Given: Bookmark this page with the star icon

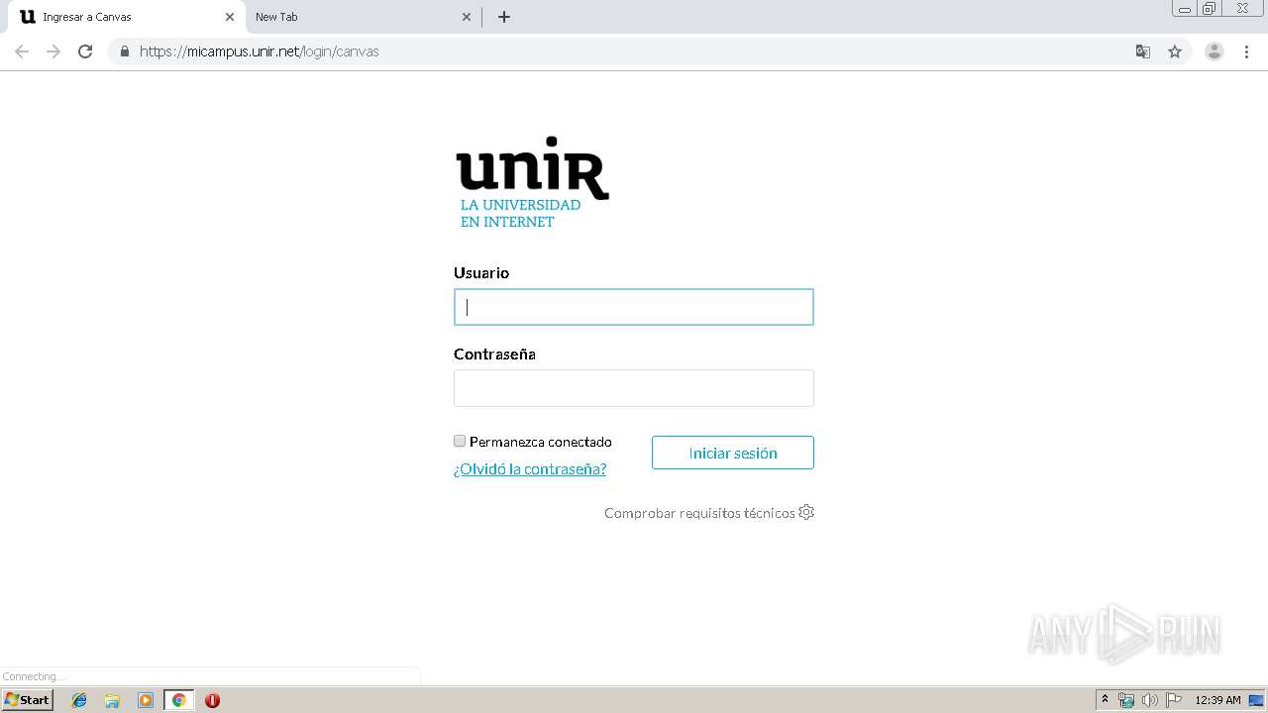Looking at the screenshot, I should [1175, 51].
